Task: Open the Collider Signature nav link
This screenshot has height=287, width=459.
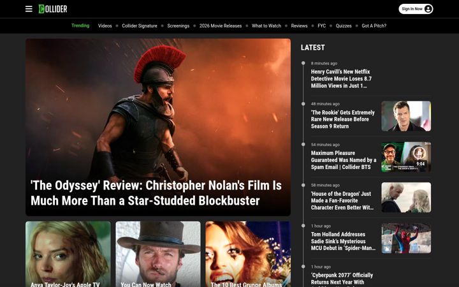Action: 140,26
